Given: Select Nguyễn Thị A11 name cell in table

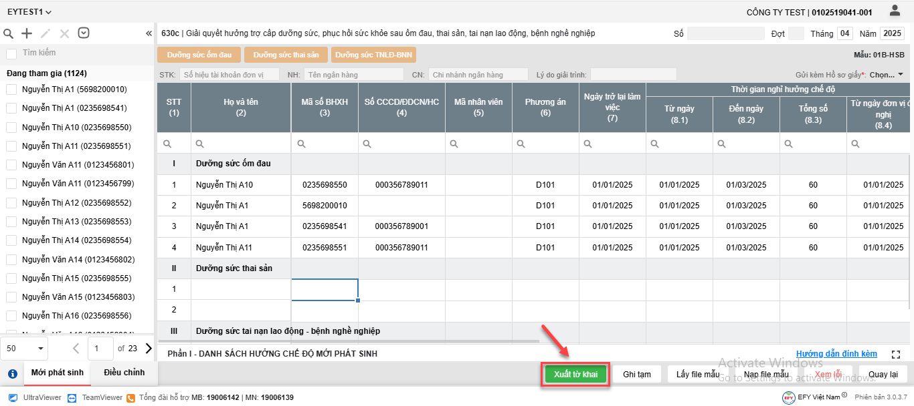Looking at the screenshot, I should pyautogui.click(x=241, y=248).
